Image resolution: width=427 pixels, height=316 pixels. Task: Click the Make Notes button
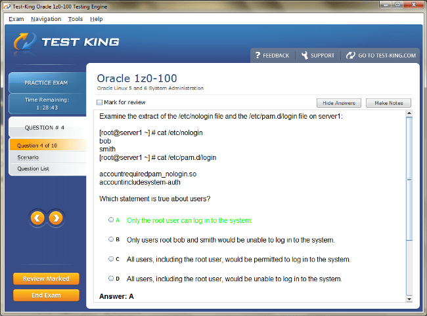click(388, 103)
